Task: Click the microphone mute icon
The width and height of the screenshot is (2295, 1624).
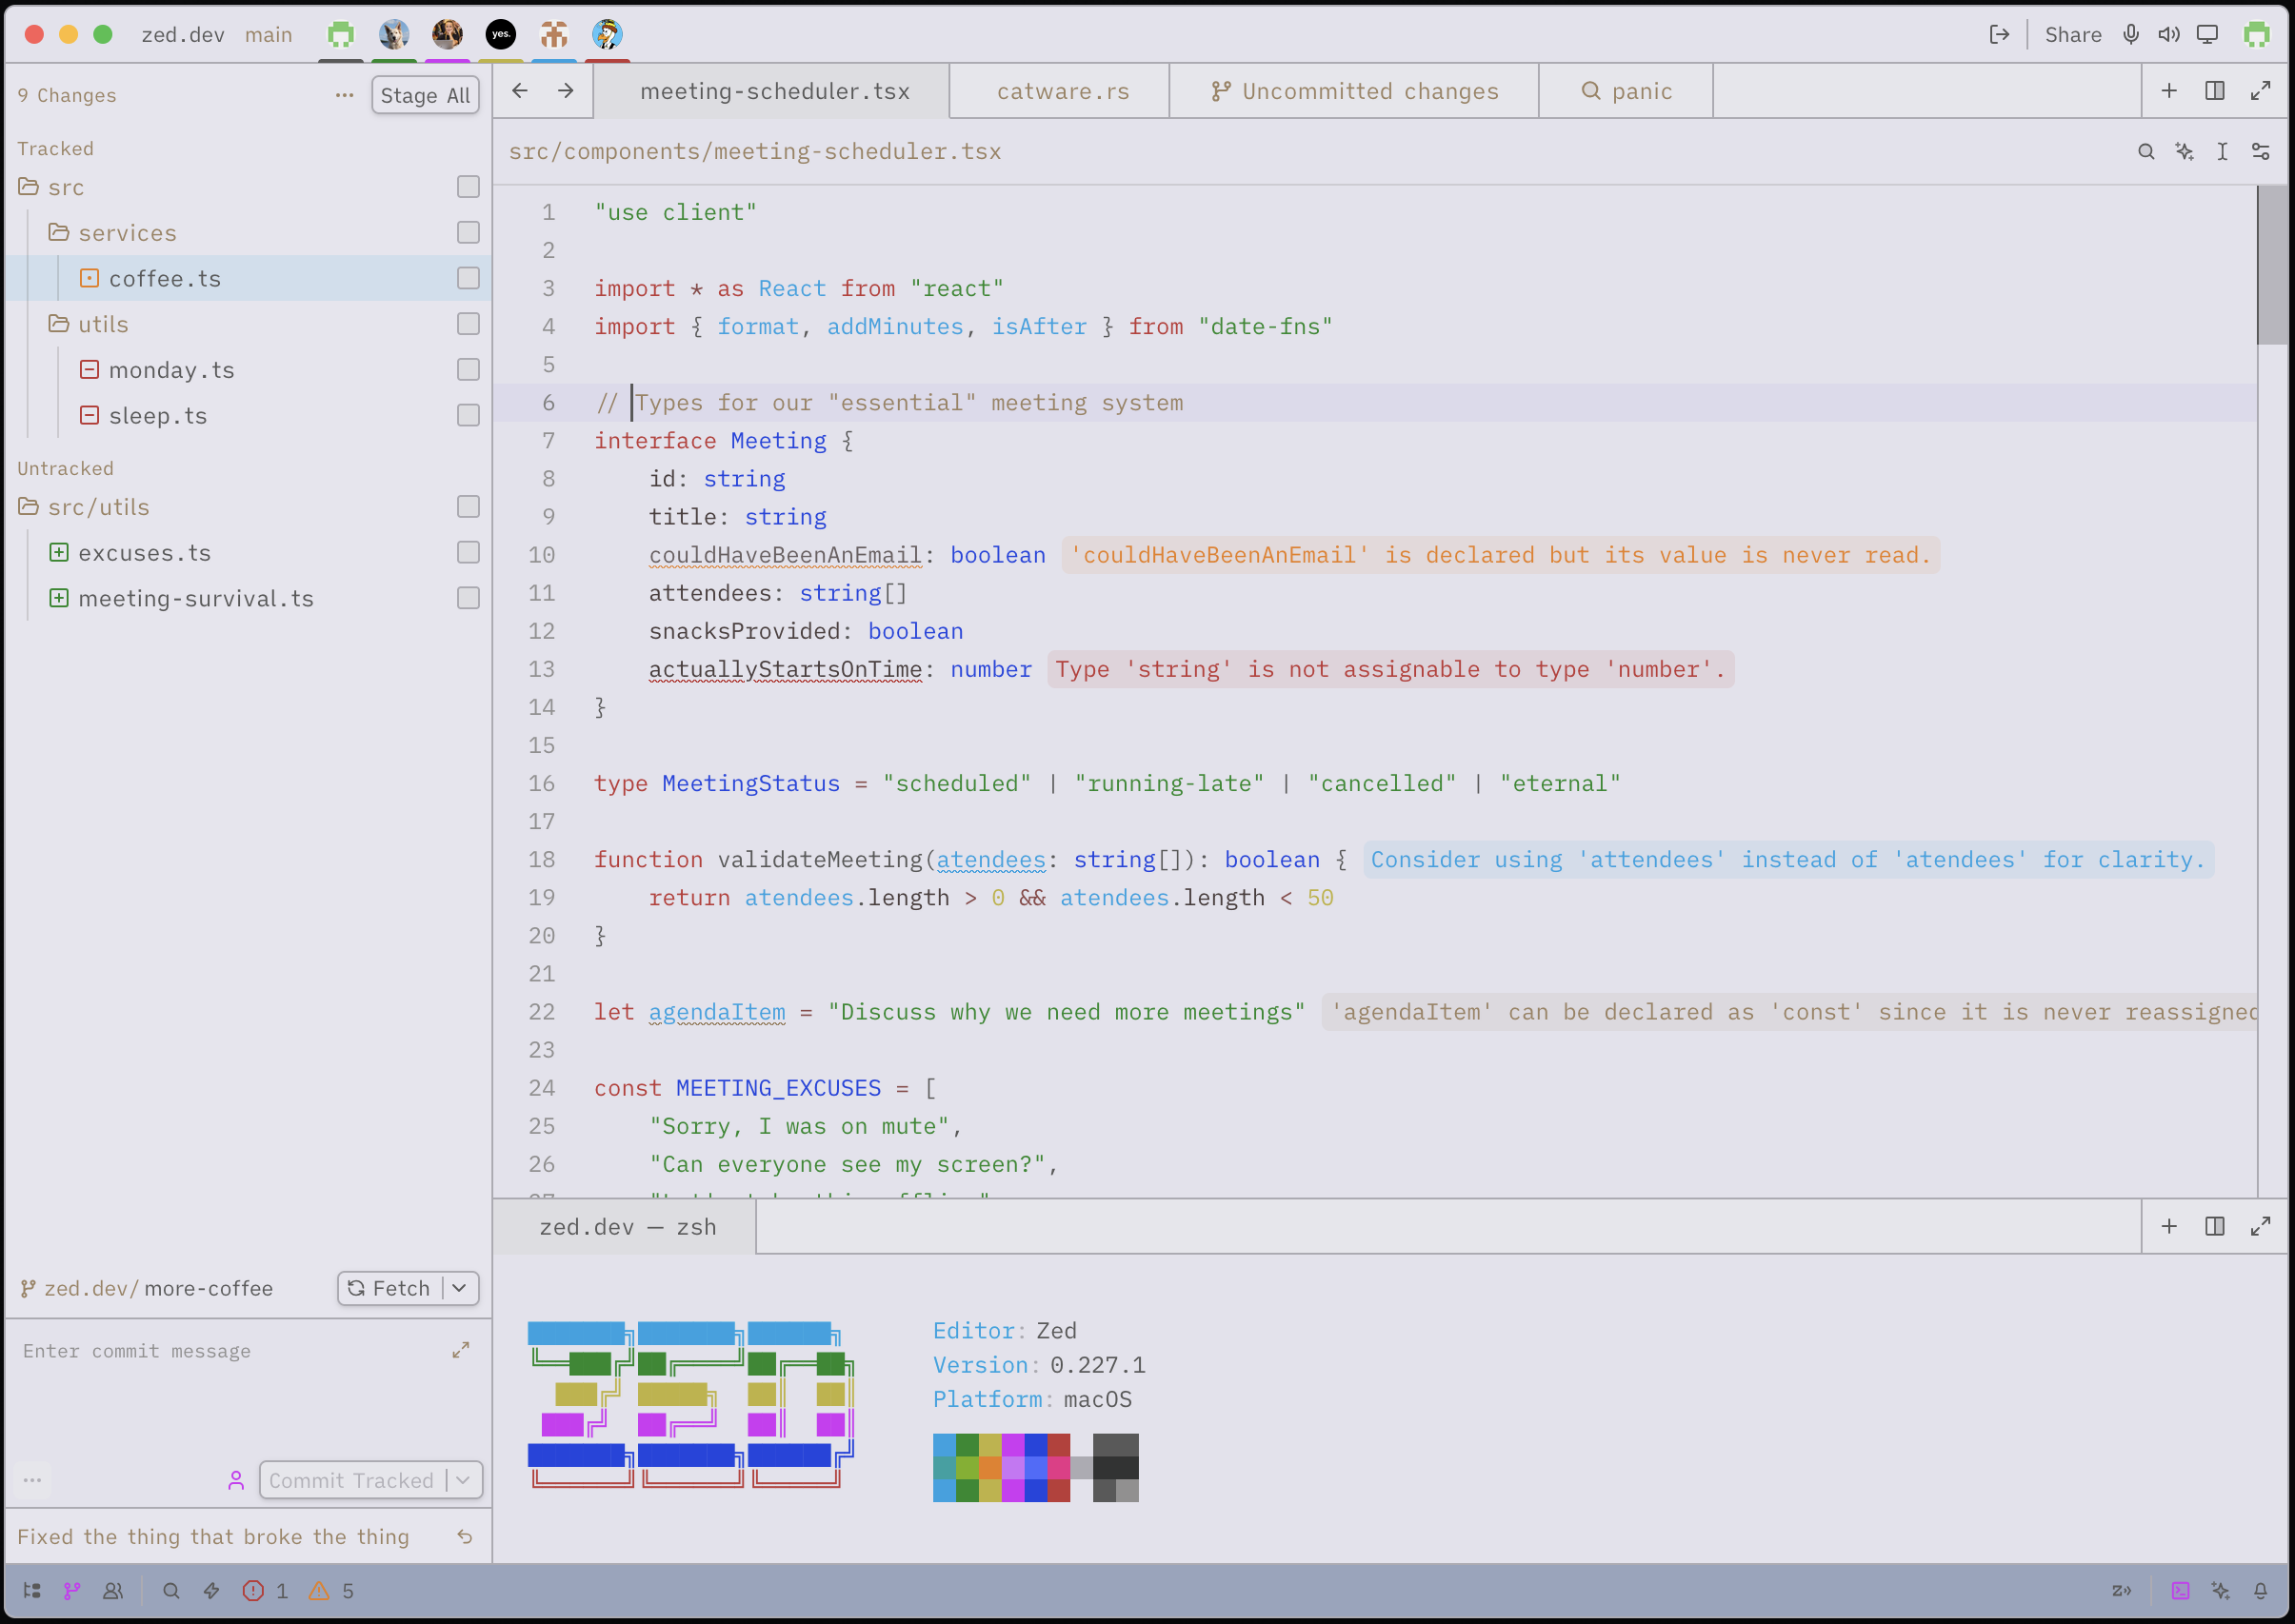Action: tap(2131, 35)
